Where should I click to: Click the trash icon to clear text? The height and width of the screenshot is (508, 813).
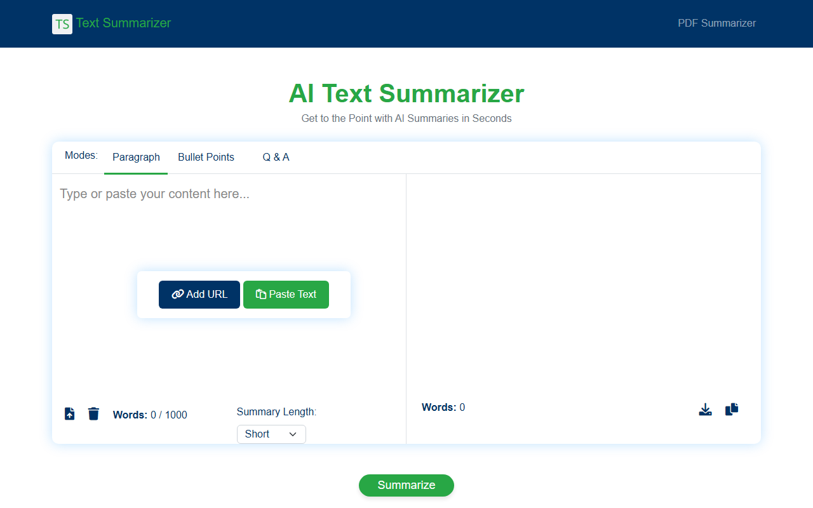[x=93, y=414]
